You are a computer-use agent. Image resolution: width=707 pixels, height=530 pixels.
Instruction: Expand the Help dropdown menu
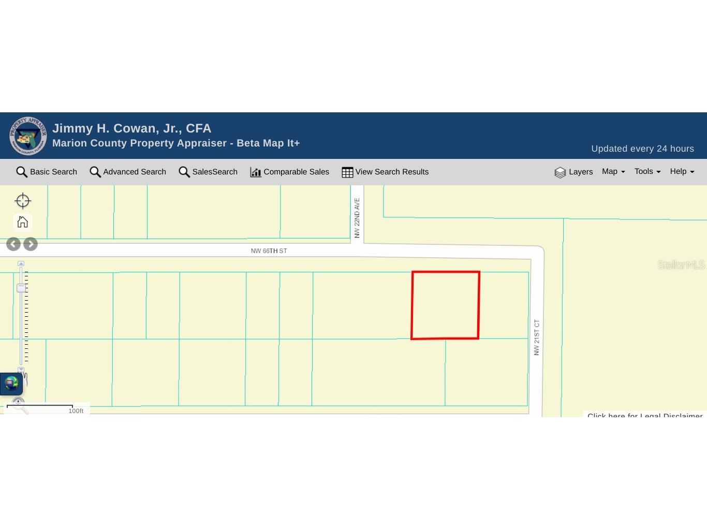coord(682,172)
